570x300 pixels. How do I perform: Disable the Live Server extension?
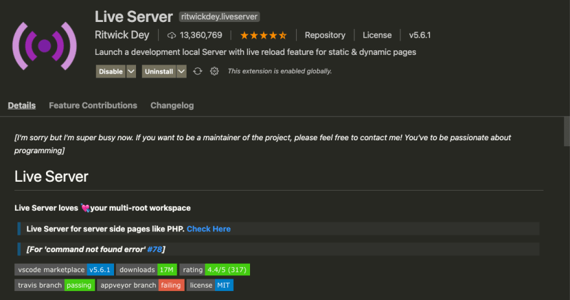point(111,72)
